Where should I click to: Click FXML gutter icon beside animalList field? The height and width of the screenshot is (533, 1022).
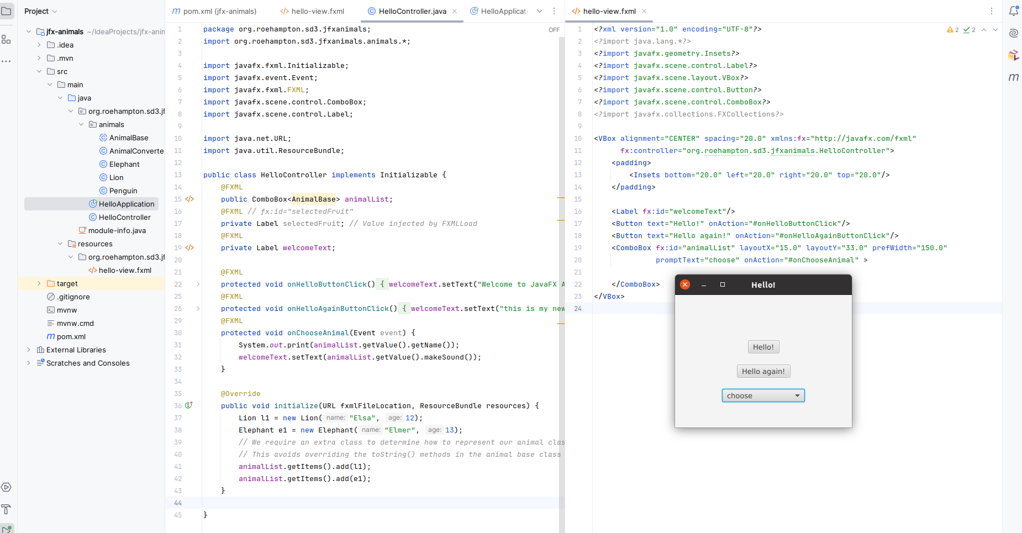[x=189, y=199]
